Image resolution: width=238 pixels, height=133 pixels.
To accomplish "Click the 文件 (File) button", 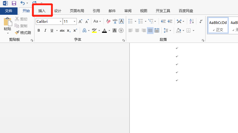I will click(9, 11).
